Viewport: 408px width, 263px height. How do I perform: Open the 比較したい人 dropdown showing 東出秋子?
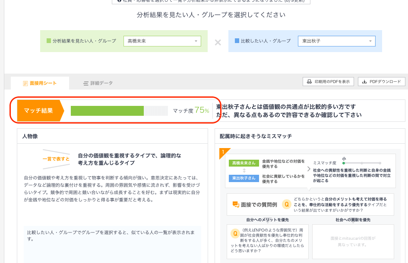click(x=337, y=41)
